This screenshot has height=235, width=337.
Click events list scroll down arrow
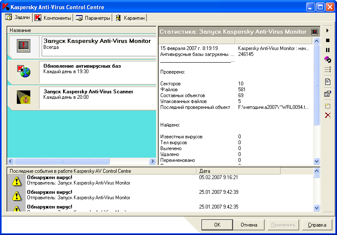click(316, 208)
